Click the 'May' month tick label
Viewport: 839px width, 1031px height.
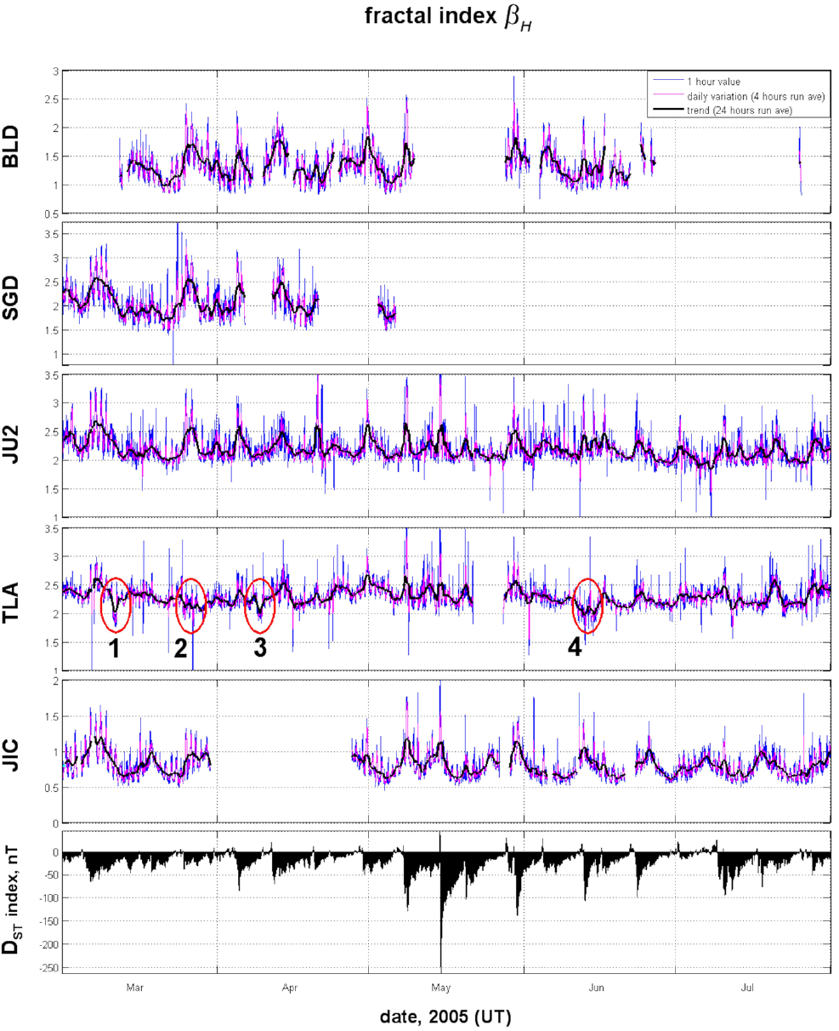[x=440, y=988]
